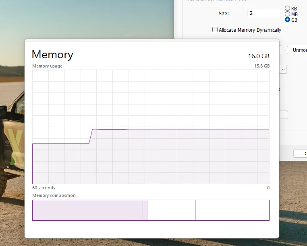Click the Size input field
This screenshot has width=307, height=246.
(264, 13)
